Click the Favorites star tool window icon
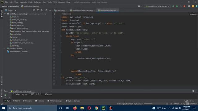Viewport: 198px width, 111px height. 2,97
